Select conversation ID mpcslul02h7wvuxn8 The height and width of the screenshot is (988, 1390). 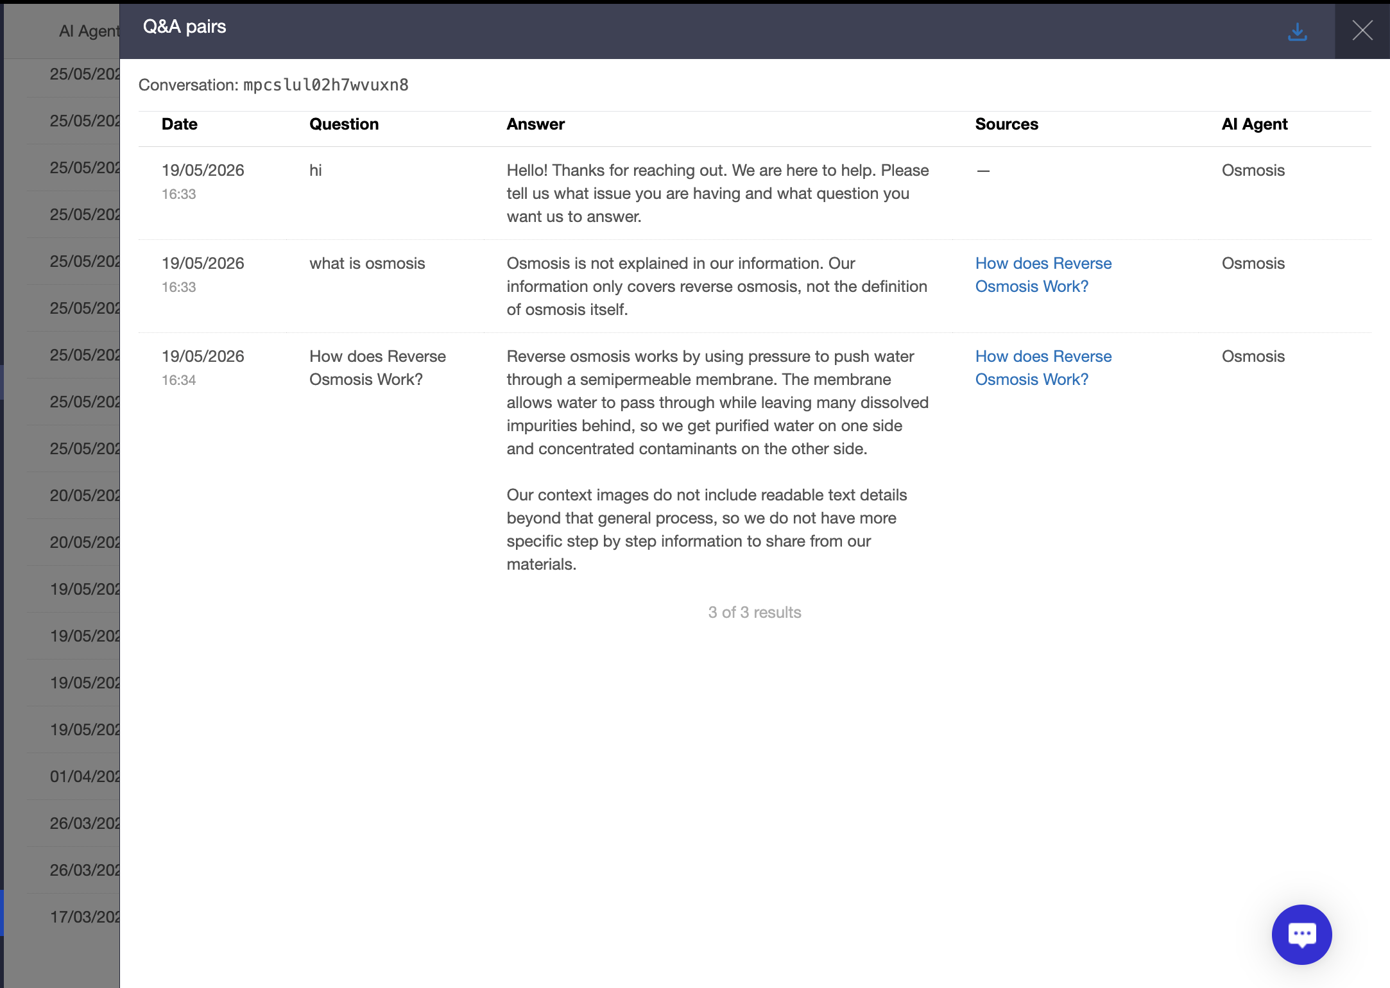325,85
